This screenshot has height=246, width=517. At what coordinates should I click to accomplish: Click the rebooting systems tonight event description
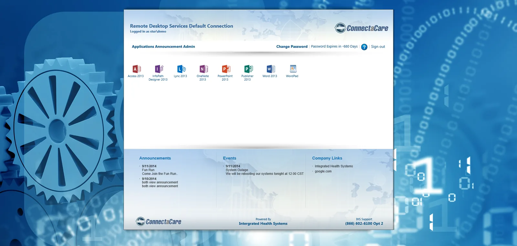265,174
